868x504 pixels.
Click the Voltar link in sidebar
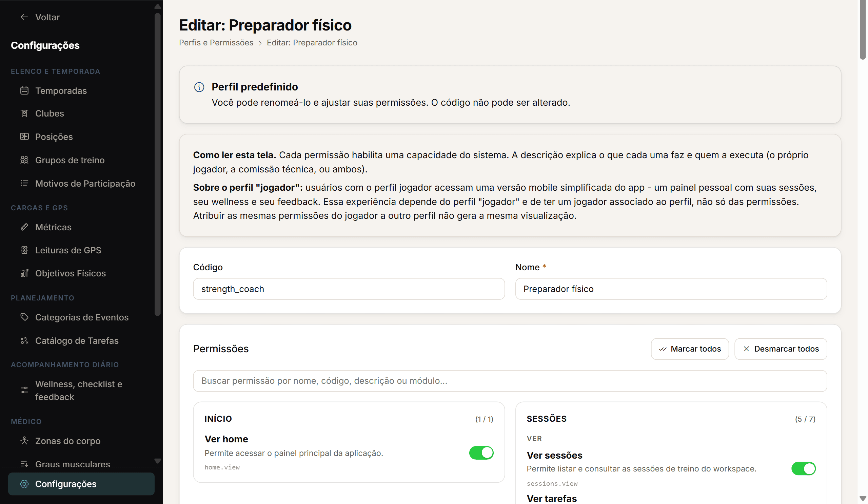tap(47, 17)
